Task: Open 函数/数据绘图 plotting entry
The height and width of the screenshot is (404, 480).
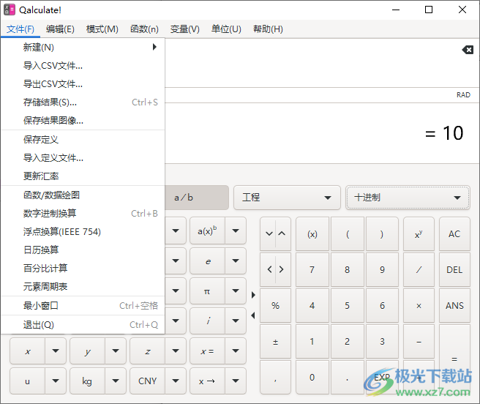Action: 83,195
